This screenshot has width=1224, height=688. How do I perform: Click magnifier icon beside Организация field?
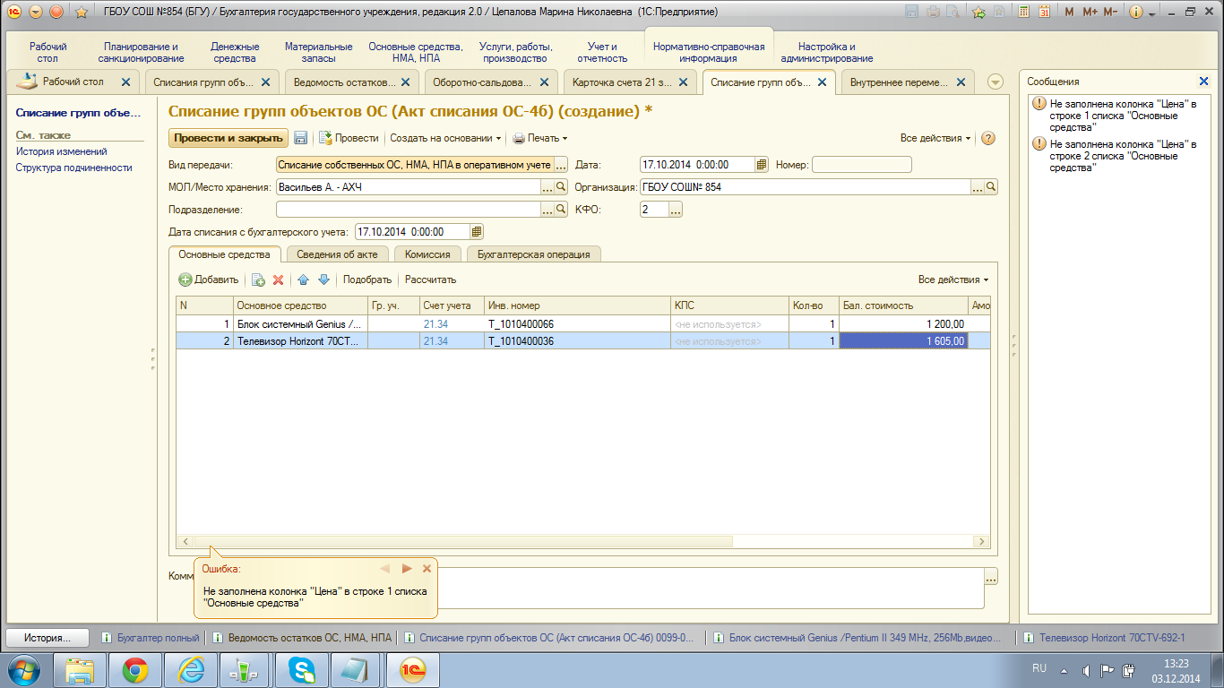[991, 187]
